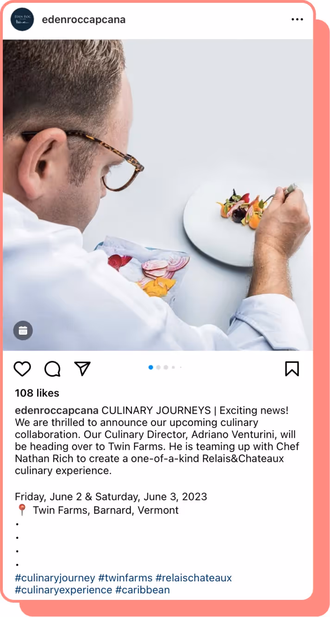Click the calendar event badge on photo

[23, 330]
